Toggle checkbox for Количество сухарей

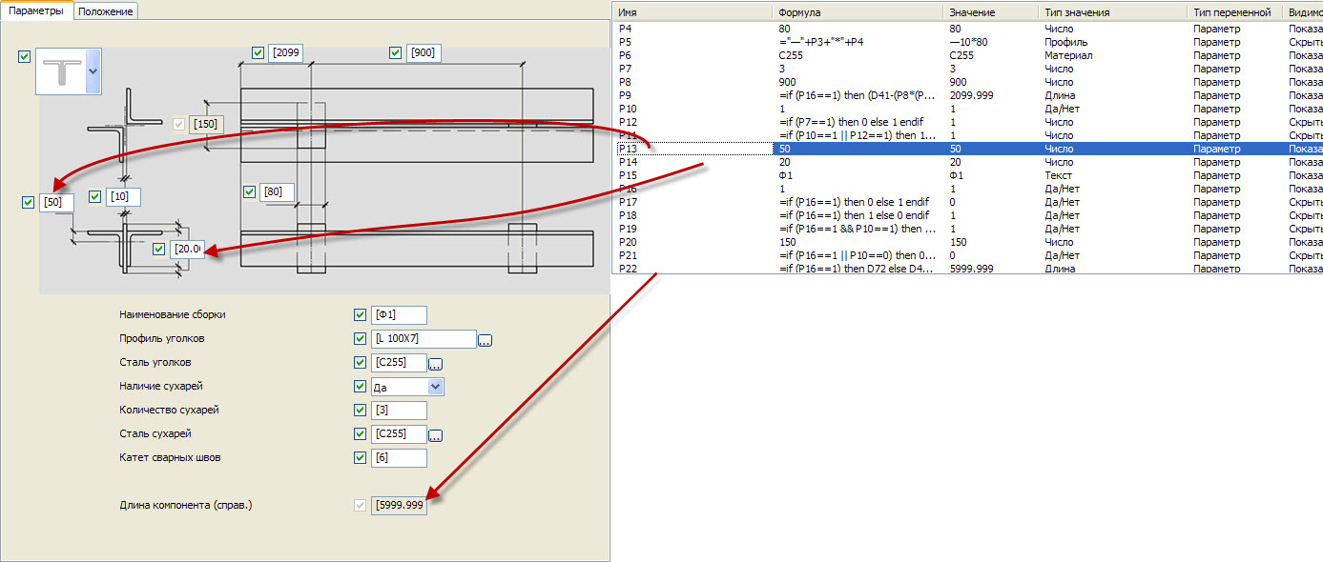point(360,411)
